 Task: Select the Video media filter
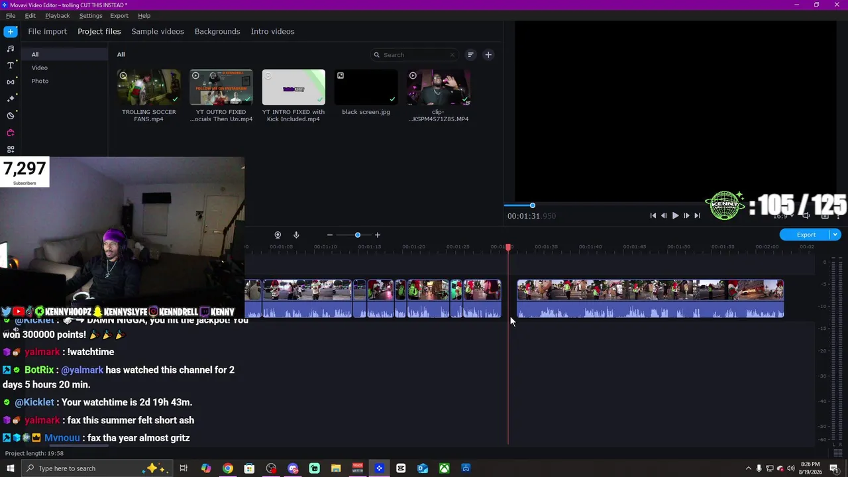(x=64, y=68)
